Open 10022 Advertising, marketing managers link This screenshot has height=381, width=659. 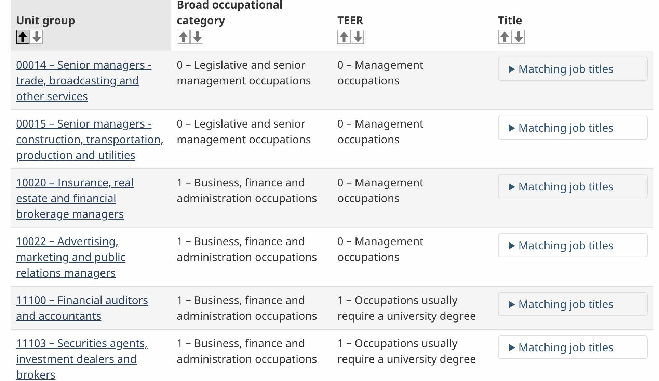click(71, 257)
